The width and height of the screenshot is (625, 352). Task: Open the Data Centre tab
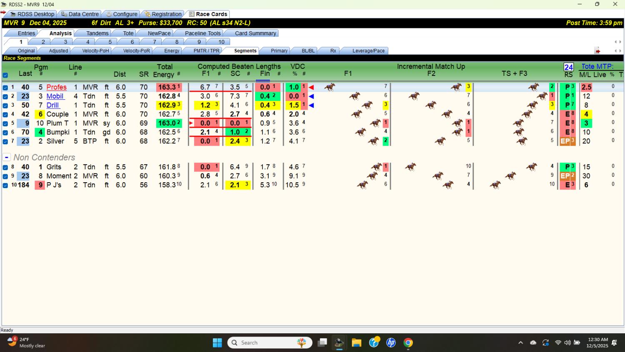[80, 14]
